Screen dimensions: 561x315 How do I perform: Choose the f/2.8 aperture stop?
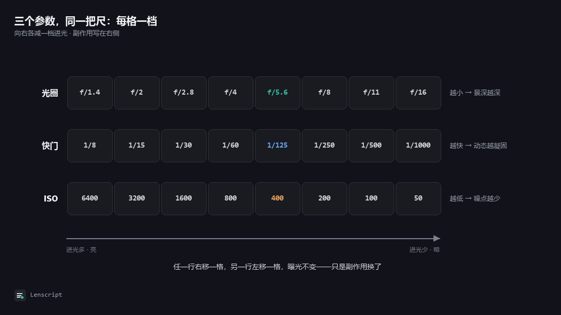tap(184, 93)
